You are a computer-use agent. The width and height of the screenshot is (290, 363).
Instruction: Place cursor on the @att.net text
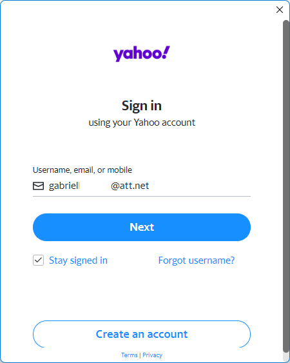(x=130, y=186)
